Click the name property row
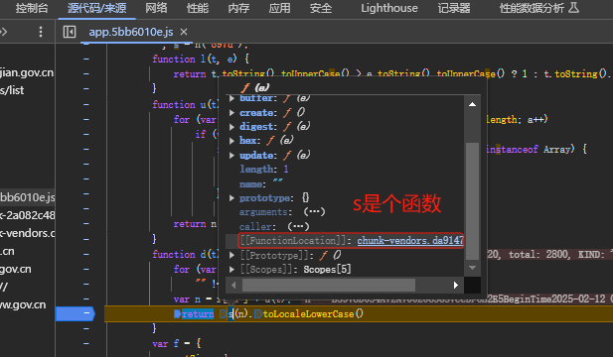Screen dimensions: 613x357 tap(261, 183)
